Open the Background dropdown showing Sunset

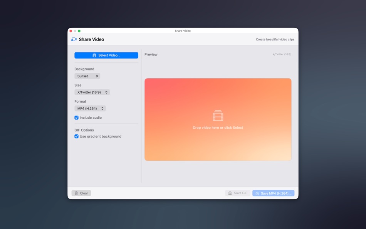click(87, 76)
